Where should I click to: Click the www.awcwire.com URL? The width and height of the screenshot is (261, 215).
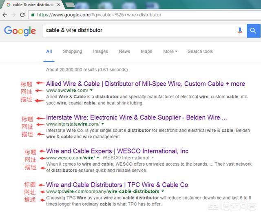pos(67,91)
